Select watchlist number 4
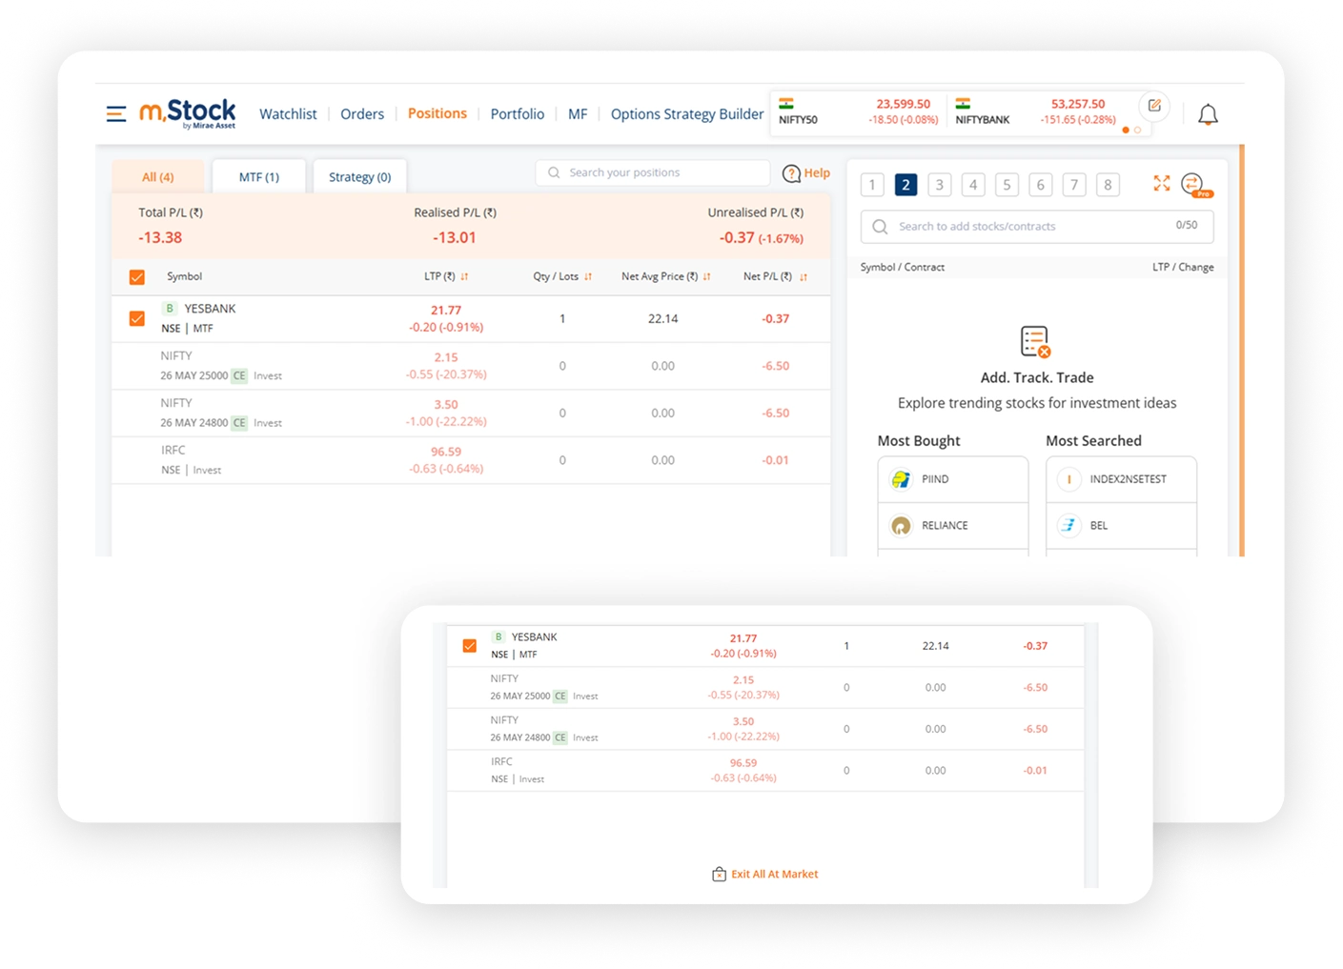 pyautogui.click(x=973, y=185)
